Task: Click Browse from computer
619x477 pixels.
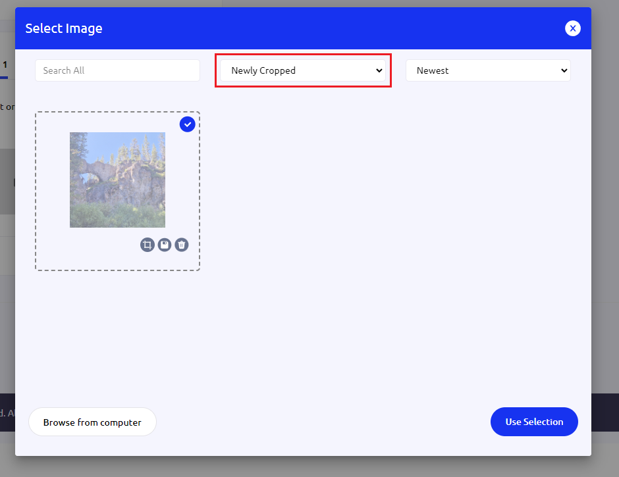Action: 92,422
